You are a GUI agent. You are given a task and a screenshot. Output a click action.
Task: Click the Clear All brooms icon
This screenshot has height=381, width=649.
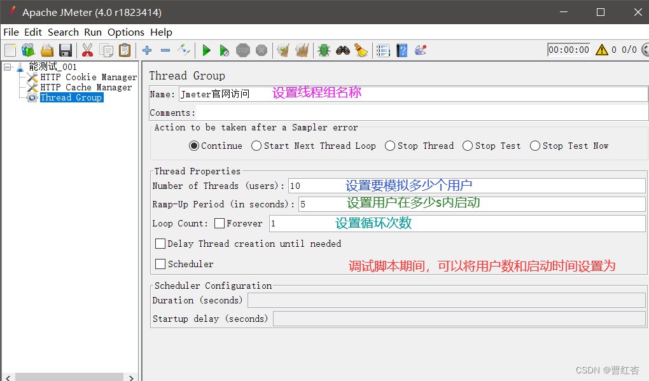(x=302, y=50)
